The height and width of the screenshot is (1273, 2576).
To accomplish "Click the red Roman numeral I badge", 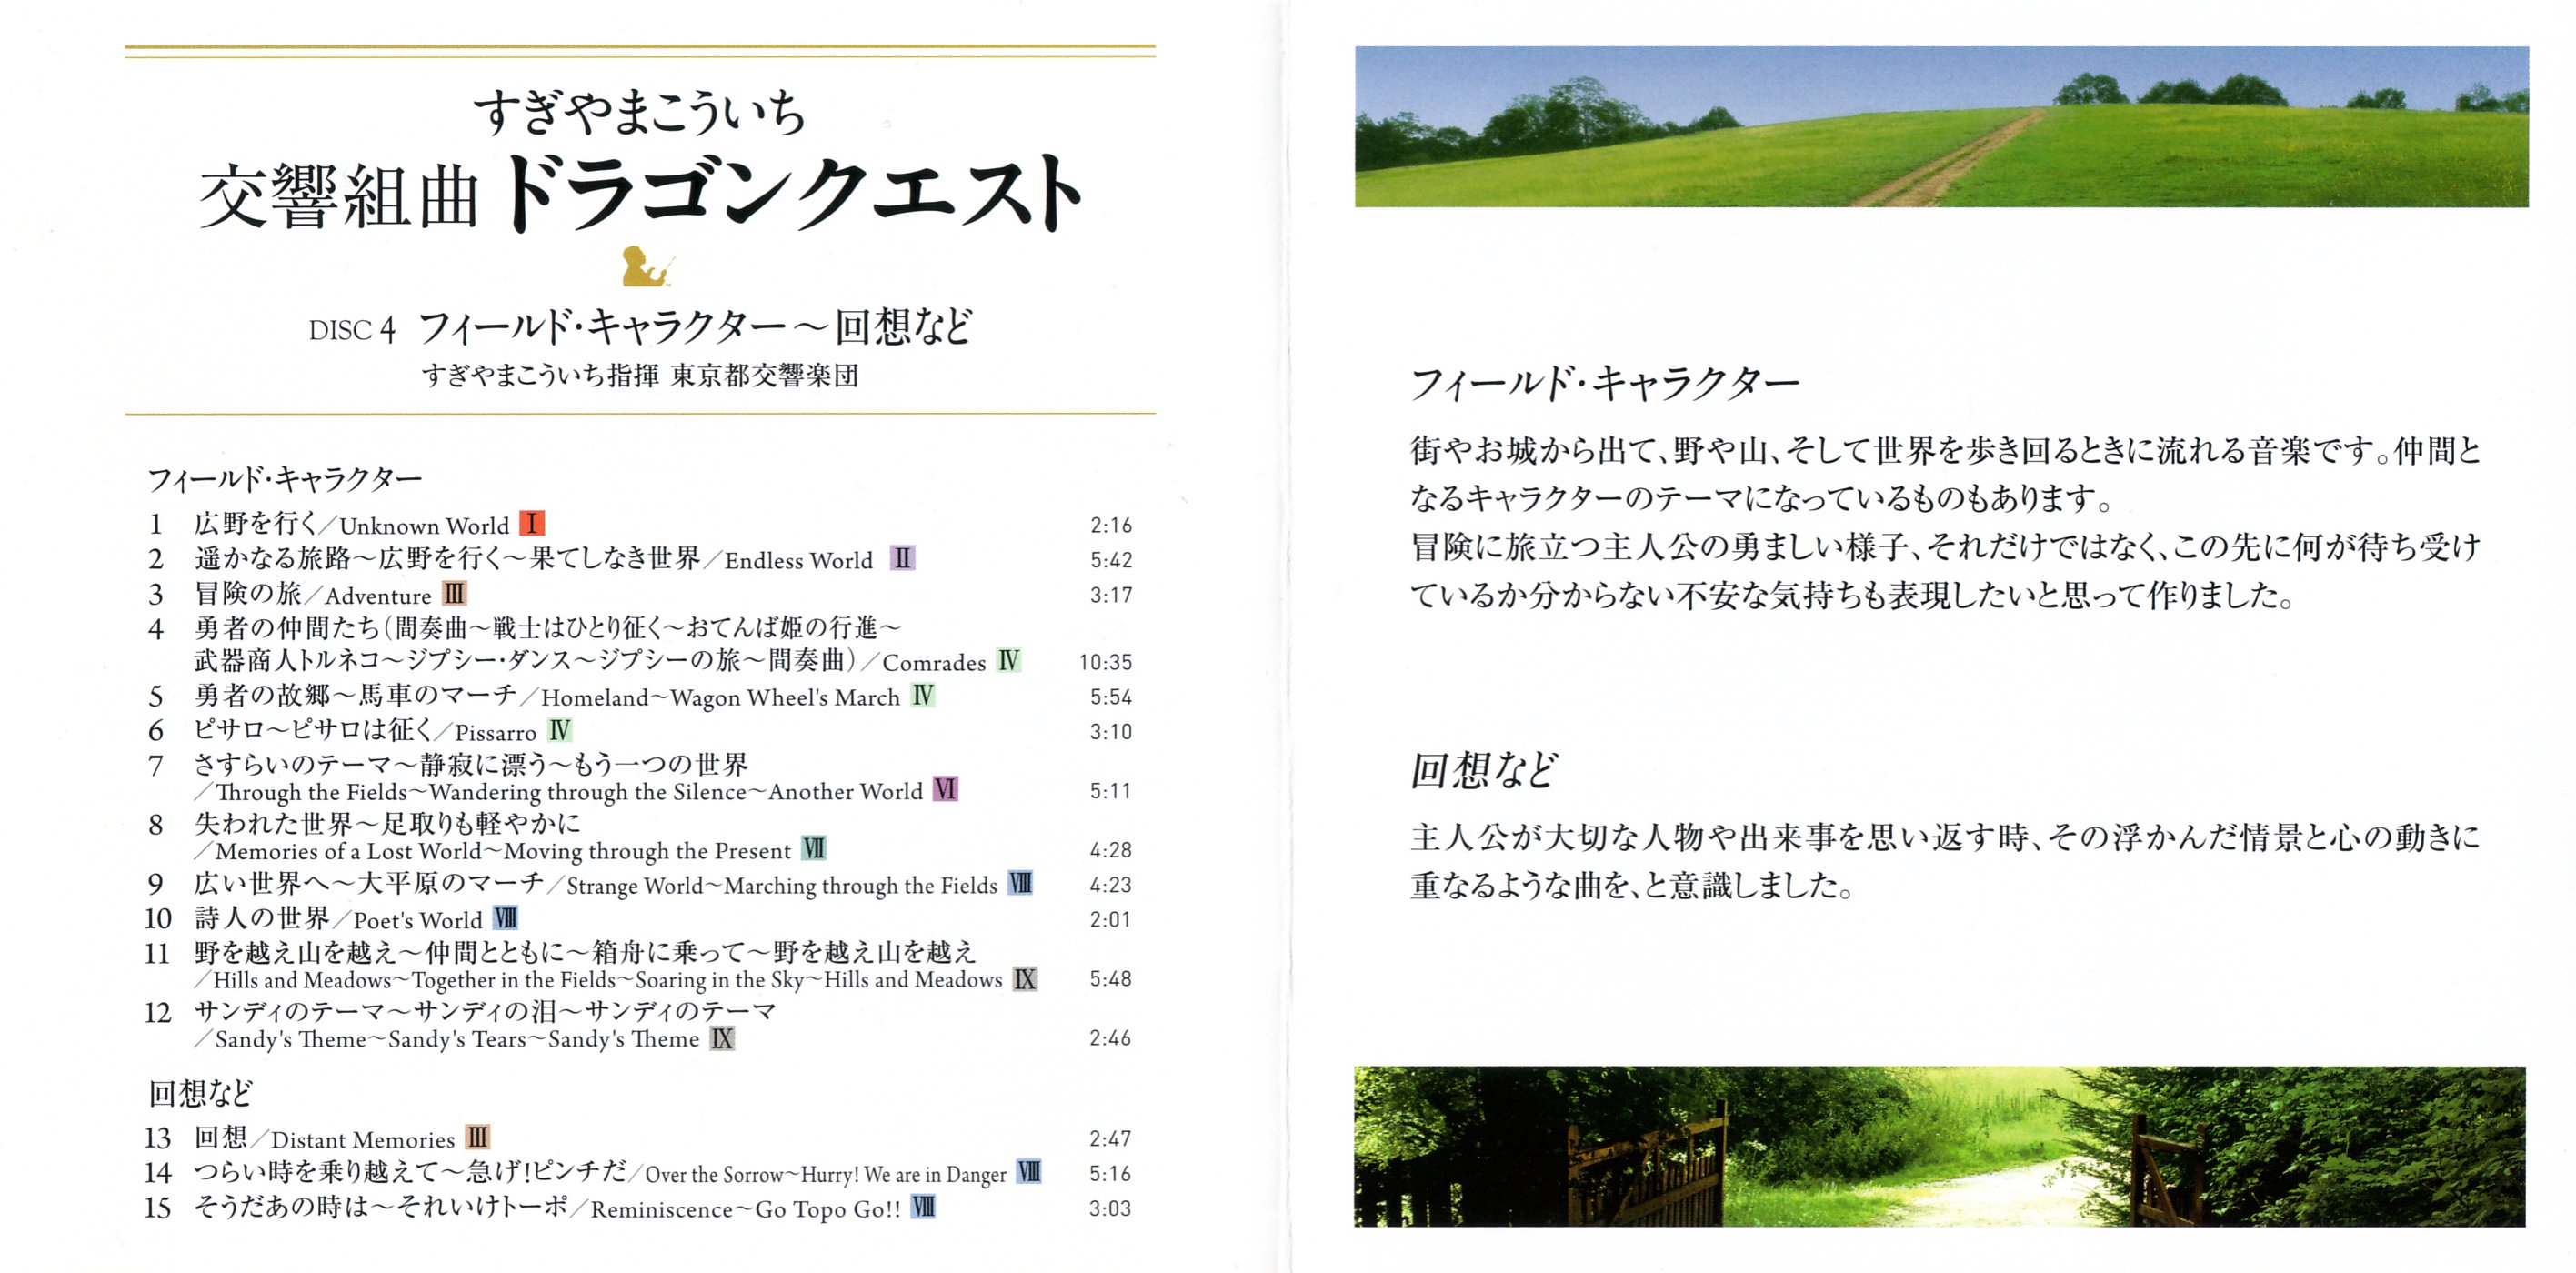I will [532, 523].
